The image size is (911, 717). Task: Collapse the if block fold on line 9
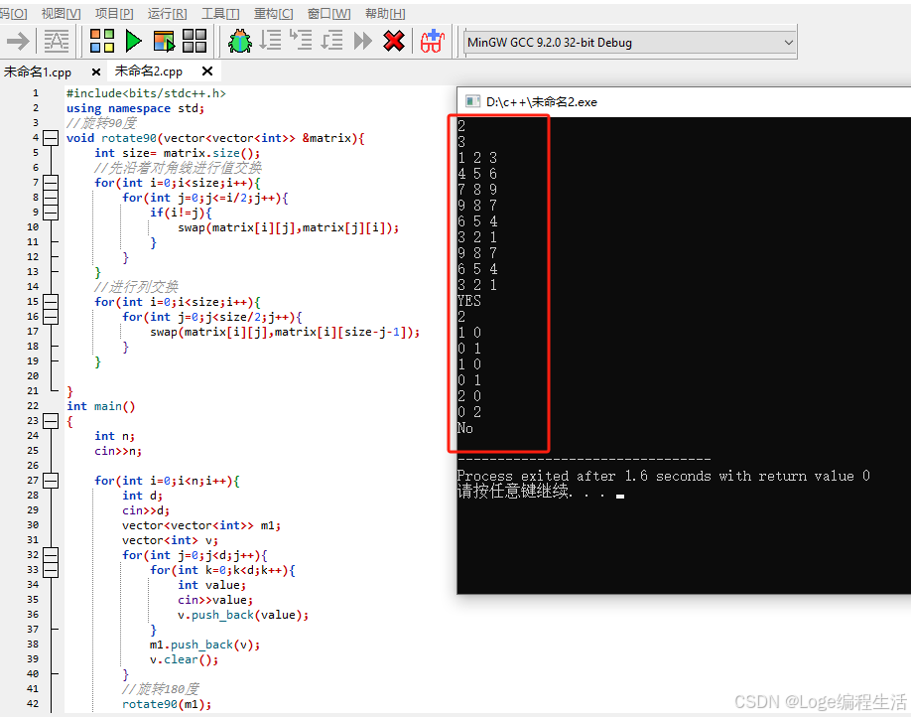[x=52, y=213]
